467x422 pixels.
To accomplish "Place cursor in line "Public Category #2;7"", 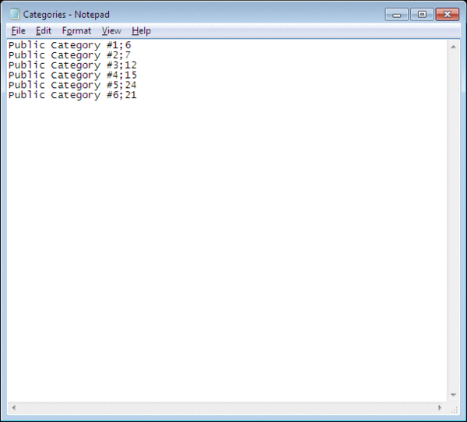I will 69,55.
